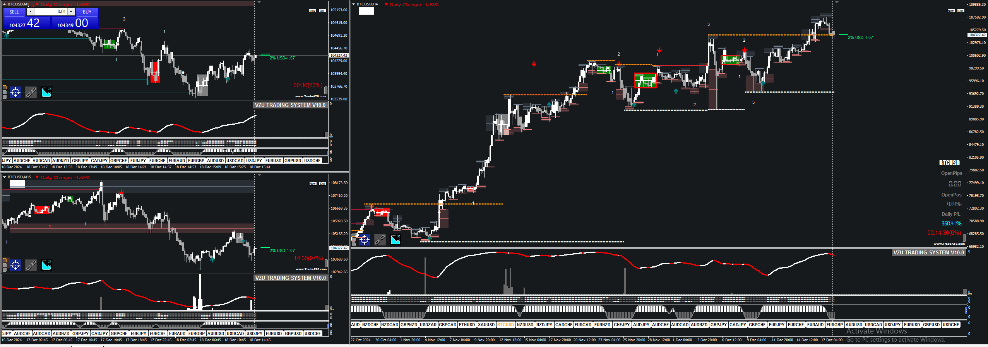This screenshot has width=988, height=347.
Task: Switch to NZDCHF symbol in H4 chart row
Action: pos(370,325)
